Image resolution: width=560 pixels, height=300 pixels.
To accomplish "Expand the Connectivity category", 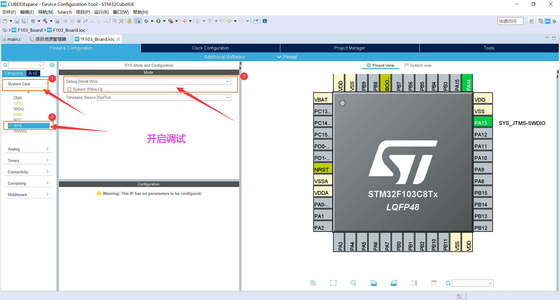I will pos(28,172).
